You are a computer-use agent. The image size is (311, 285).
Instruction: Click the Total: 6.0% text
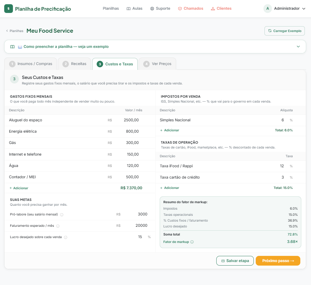pyautogui.click(x=284, y=130)
